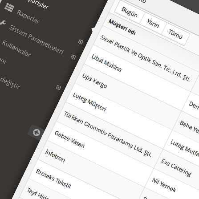Switch to the Tümü tab
The image size is (199, 199).
pos(175,34)
